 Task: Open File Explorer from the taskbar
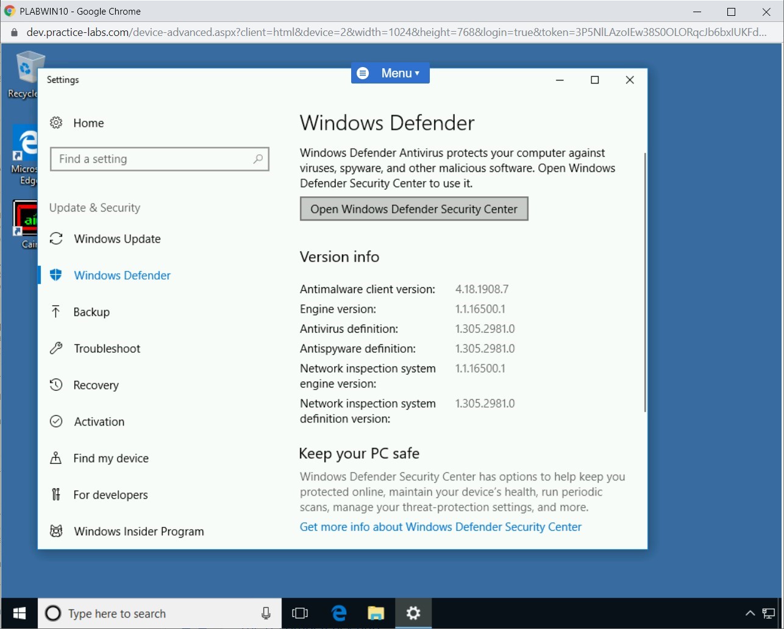[x=376, y=613]
